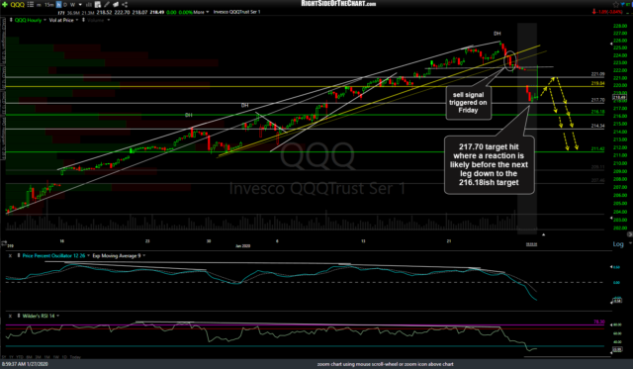Click the Invesco QQQTrust Ser 1 name

tap(237, 12)
